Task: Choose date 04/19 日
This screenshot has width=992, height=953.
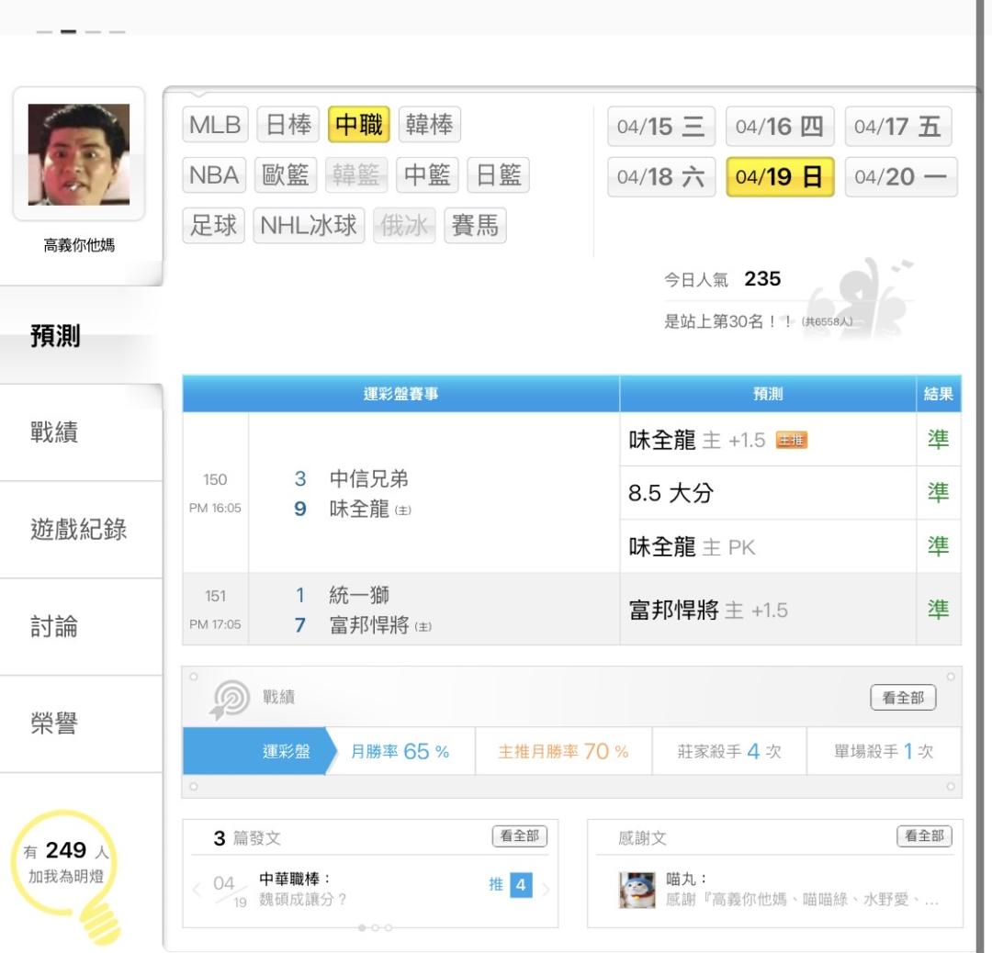Action: click(x=780, y=177)
